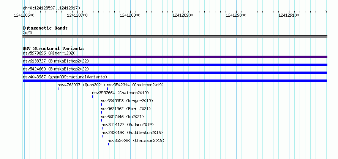Select the blue bar under nsv4043987
The width and height of the screenshot is (338, 159).
click(175, 81)
